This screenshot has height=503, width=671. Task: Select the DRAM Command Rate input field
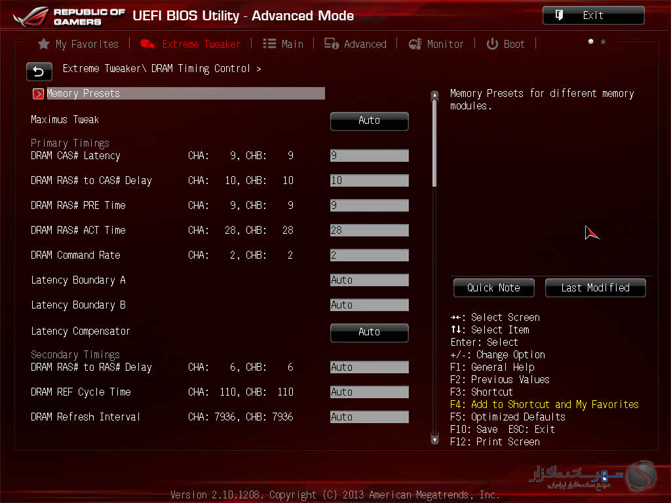[x=369, y=255]
